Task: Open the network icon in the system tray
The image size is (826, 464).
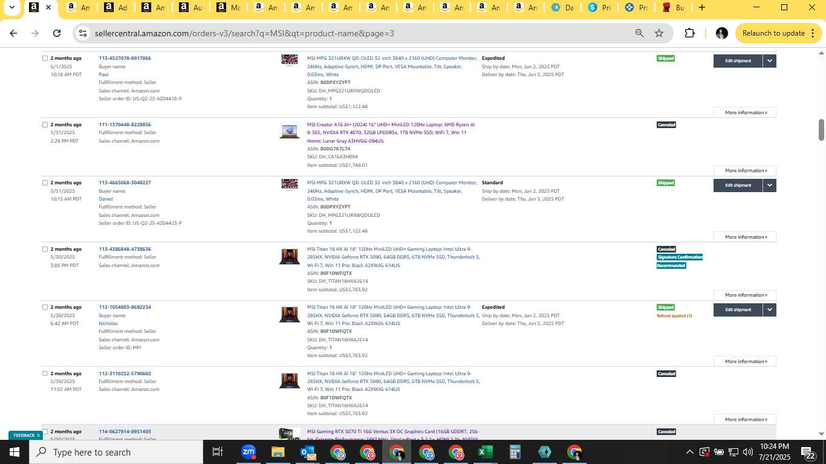Action: [733, 452]
